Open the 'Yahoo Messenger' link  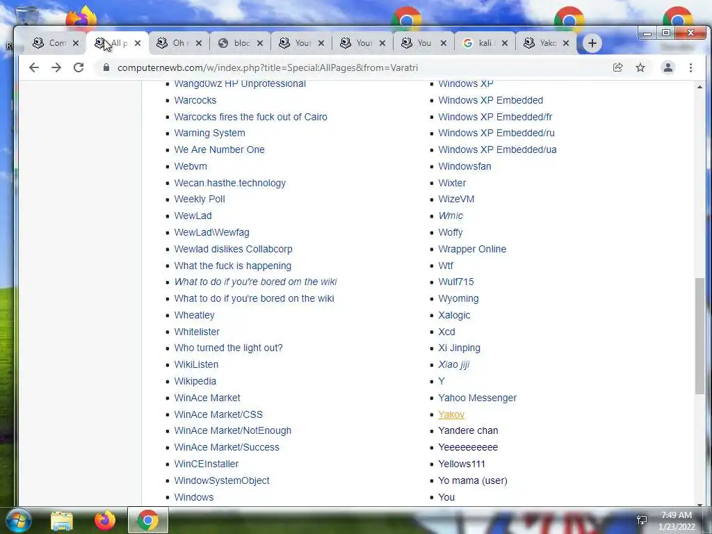point(477,398)
